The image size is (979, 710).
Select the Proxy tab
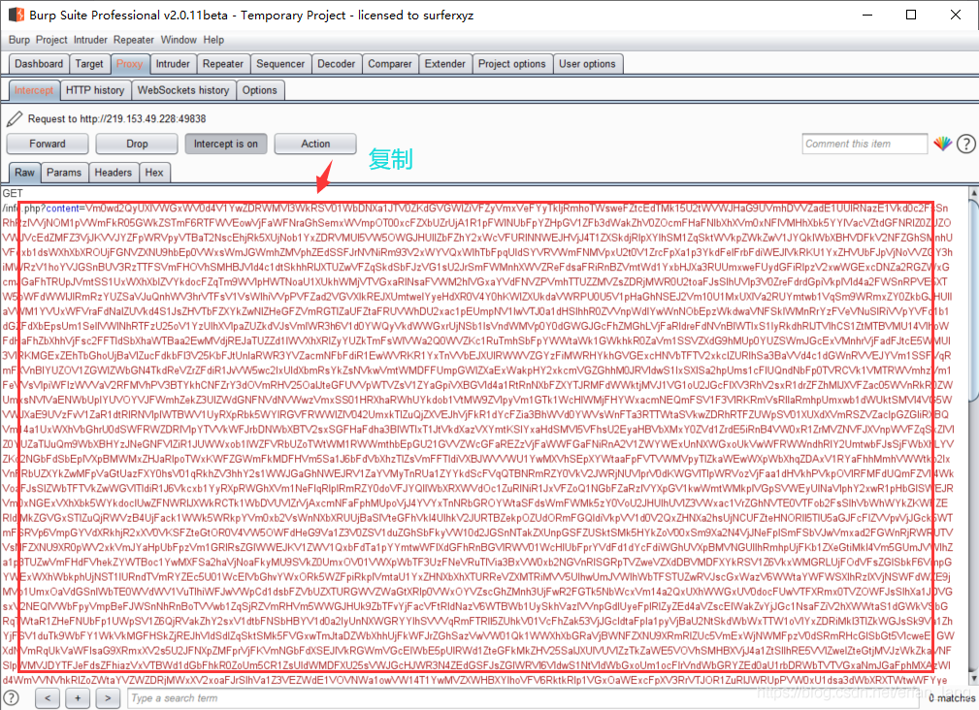[x=129, y=64]
